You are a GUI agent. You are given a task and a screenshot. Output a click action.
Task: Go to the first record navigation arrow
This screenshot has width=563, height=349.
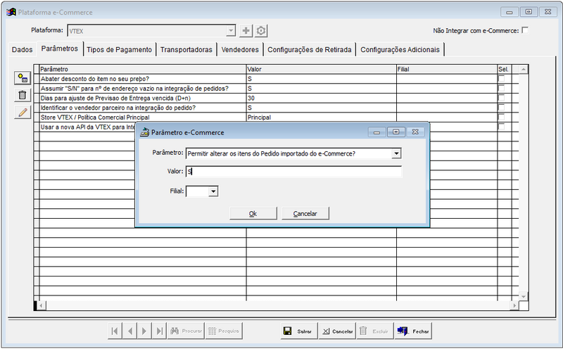click(x=115, y=331)
